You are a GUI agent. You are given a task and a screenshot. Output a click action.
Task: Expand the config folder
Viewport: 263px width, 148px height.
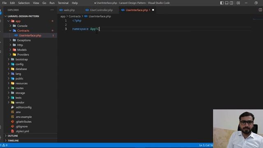click(x=19, y=64)
